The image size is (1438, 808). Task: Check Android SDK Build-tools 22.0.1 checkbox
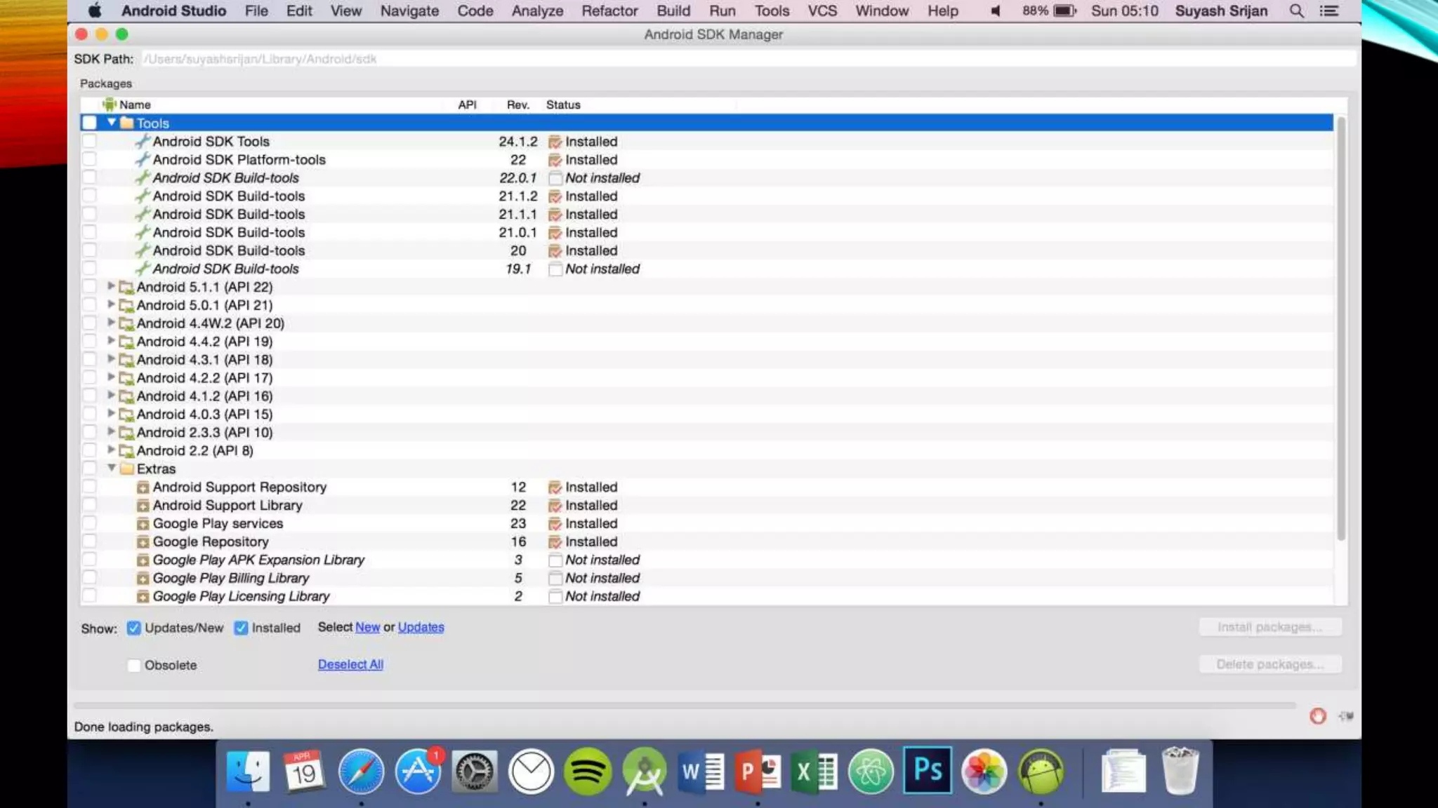(x=89, y=177)
